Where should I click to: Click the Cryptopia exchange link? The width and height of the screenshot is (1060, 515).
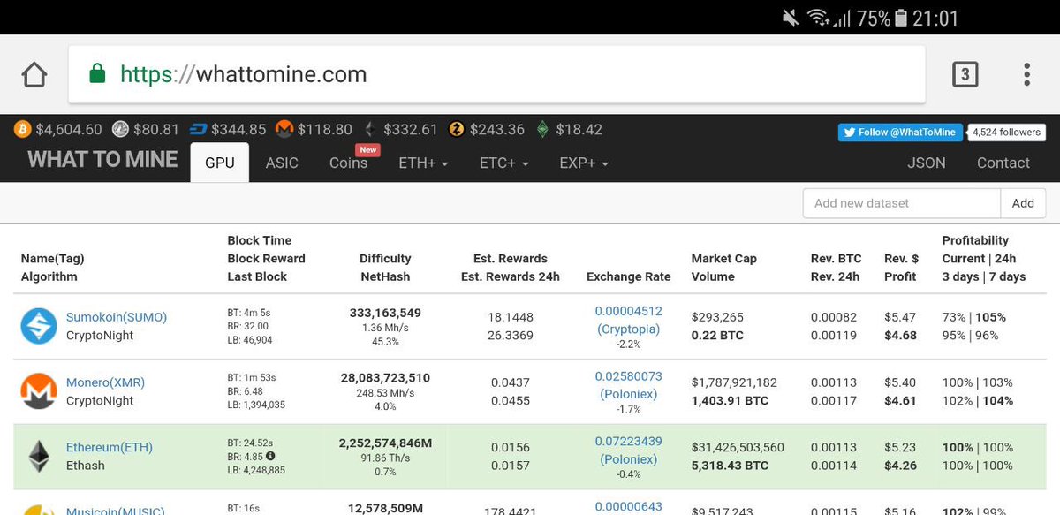point(628,329)
